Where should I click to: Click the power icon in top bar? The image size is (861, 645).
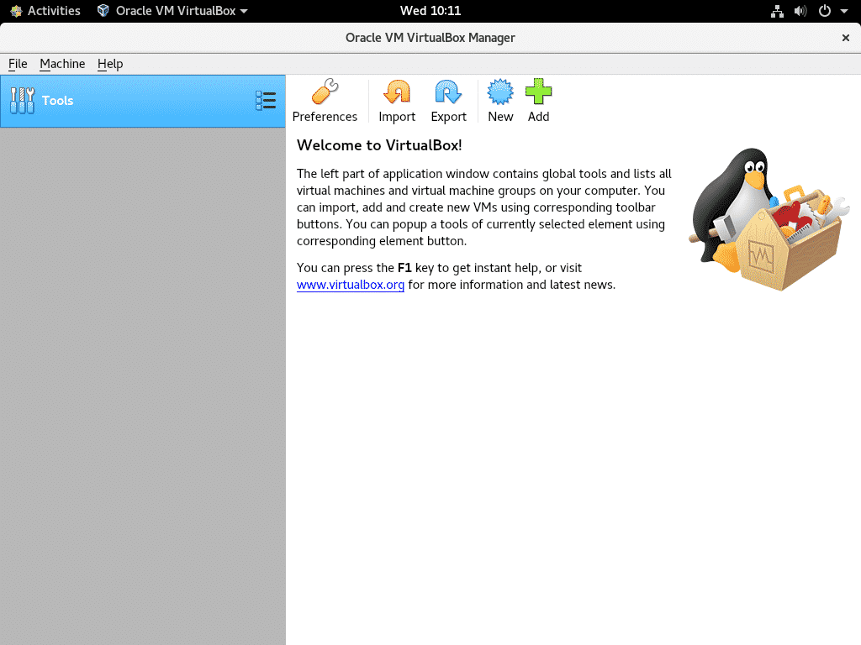[x=825, y=11]
